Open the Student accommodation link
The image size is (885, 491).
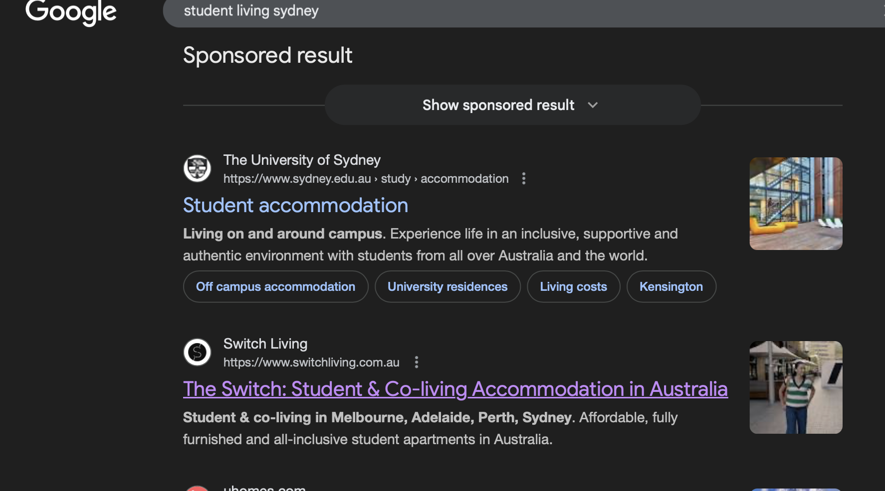pyautogui.click(x=295, y=205)
